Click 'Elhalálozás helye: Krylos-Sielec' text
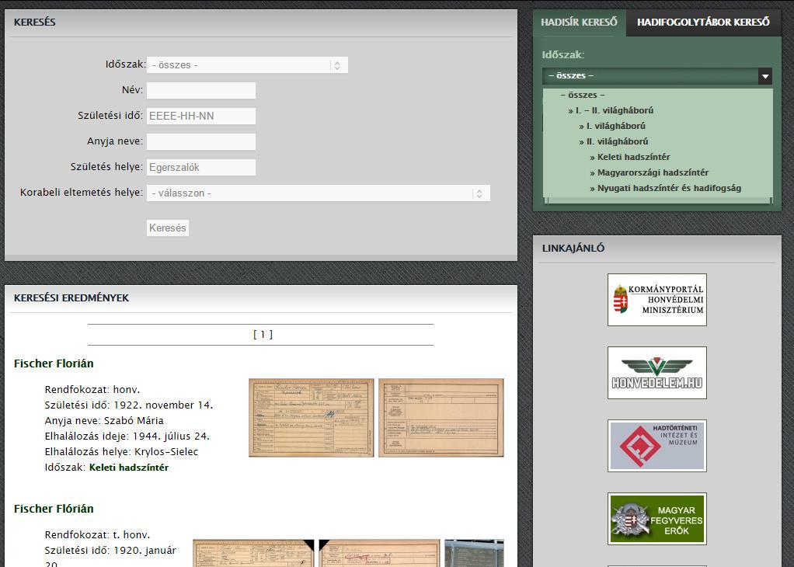 point(121,451)
